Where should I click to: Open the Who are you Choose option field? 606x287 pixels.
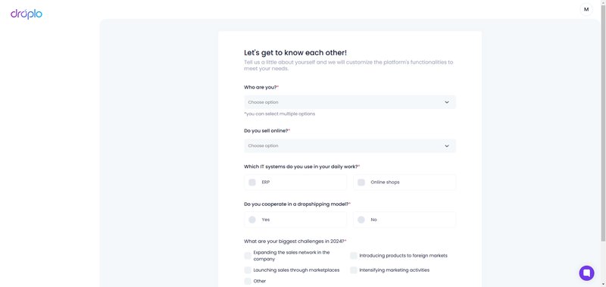pos(350,102)
